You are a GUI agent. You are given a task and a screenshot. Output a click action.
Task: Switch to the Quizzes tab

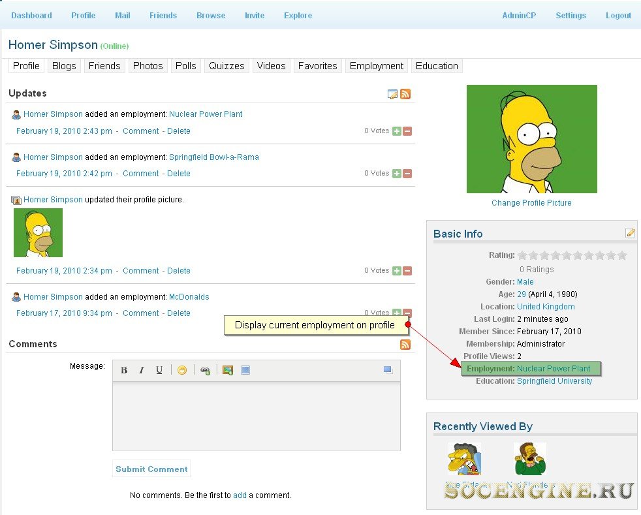[x=227, y=66]
